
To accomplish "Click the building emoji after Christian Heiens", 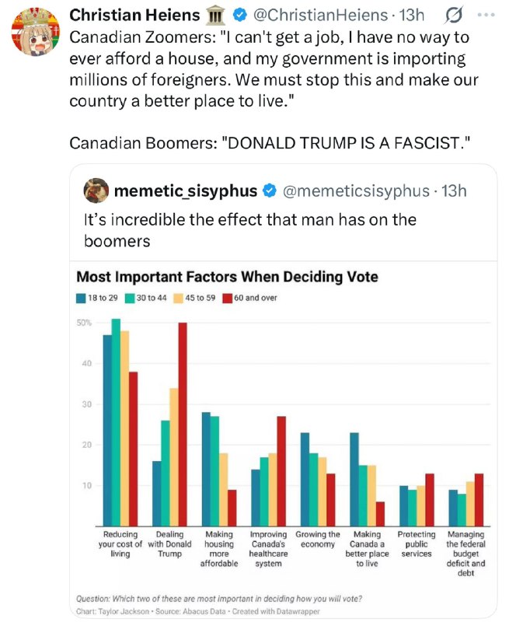I will (216, 16).
